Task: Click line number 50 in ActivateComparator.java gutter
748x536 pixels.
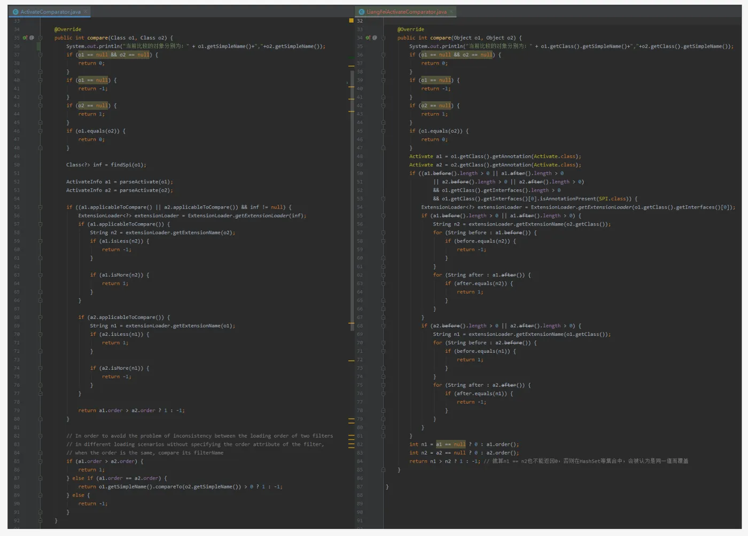Action: [17, 165]
